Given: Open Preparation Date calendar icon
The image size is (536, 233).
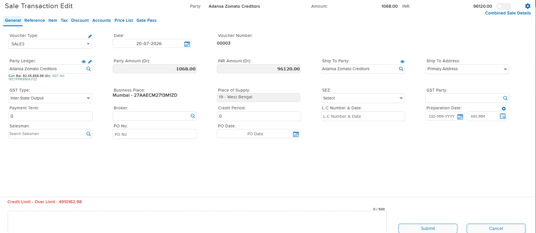Looking at the screenshot, I should pyautogui.click(x=460, y=117).
